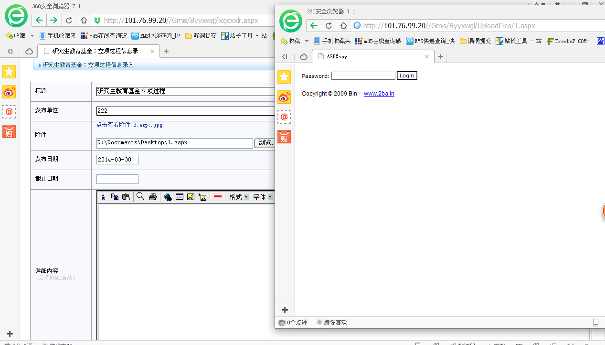
Task: Open home page in lxgcxxlr.aspx window
Action: (x=84, y=20)
